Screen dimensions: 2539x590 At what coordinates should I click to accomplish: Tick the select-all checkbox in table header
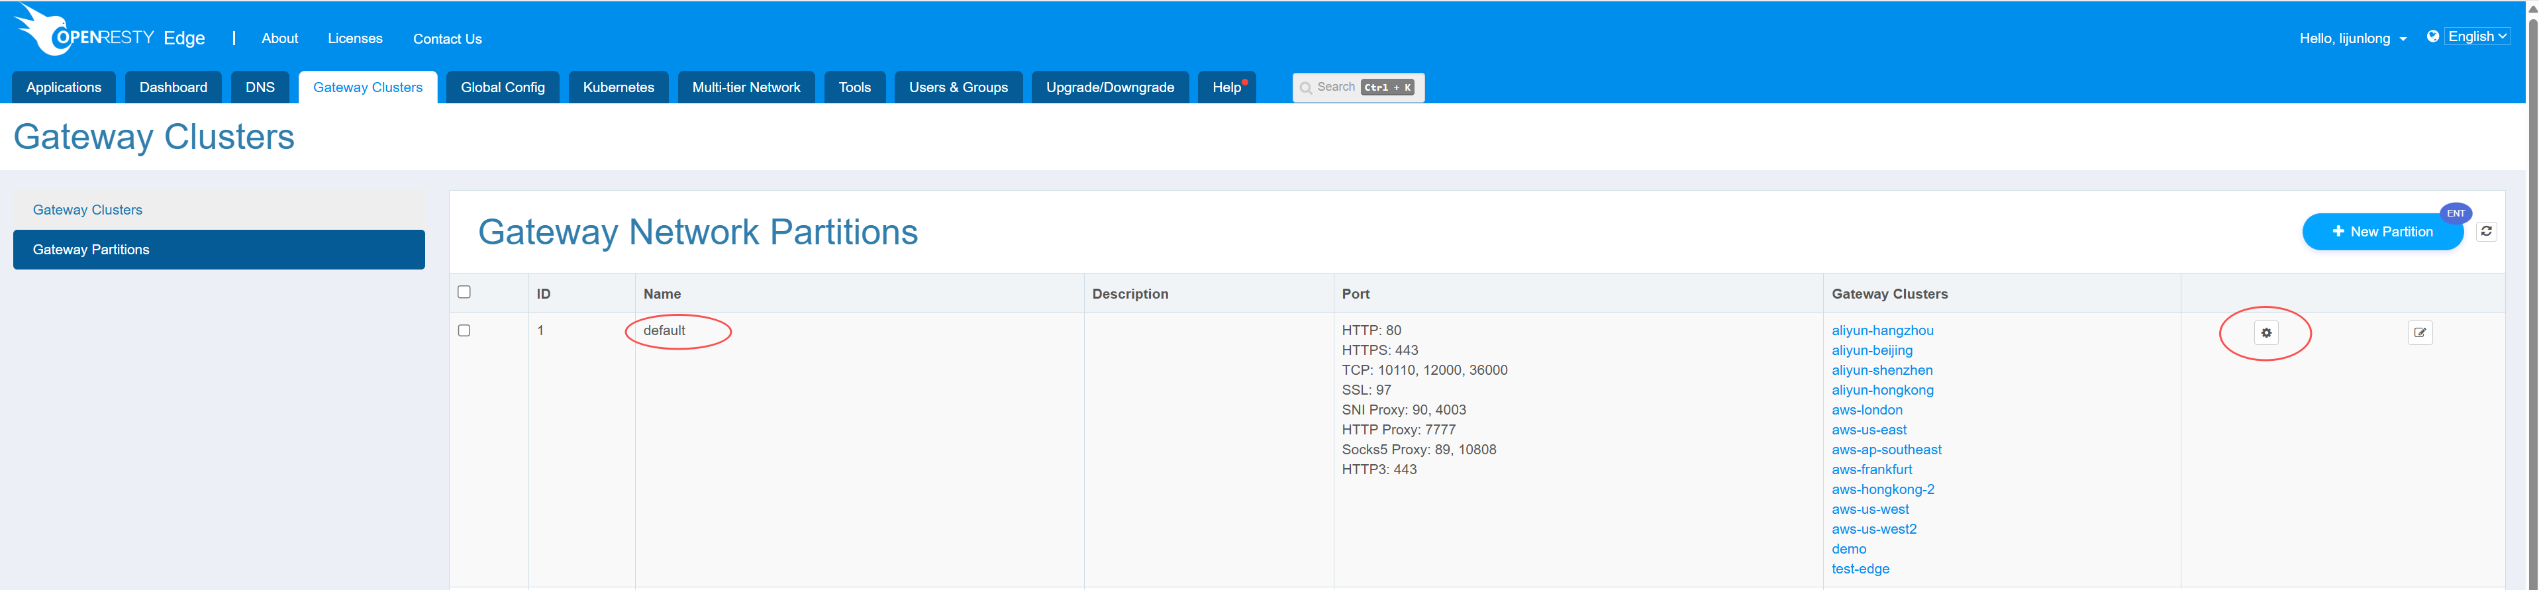464,291
